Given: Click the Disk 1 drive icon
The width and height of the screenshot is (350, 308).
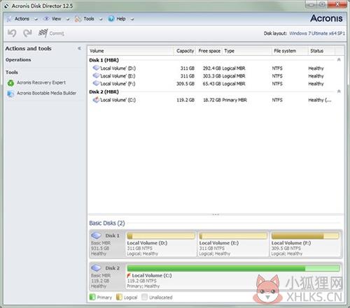Looking at the screenshot, I should pos(96,235).
